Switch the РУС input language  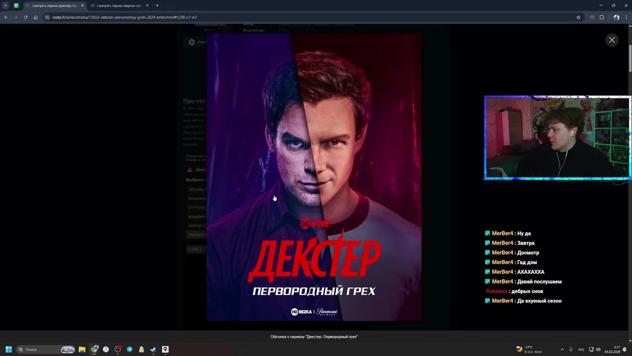point(582,350)
